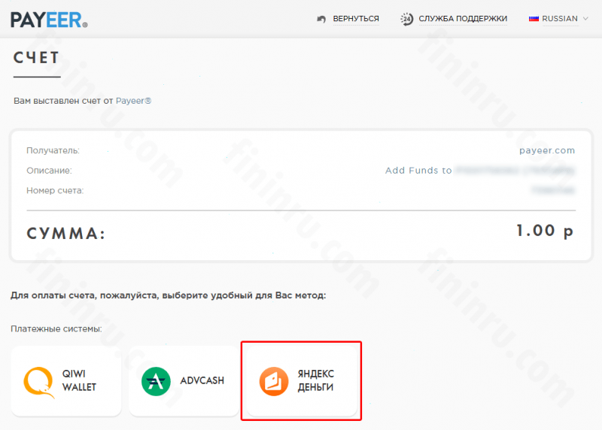This screenshot has width=602, height=430.
Task: Click the 1.00 р sum amount
Action: [545, 231]
